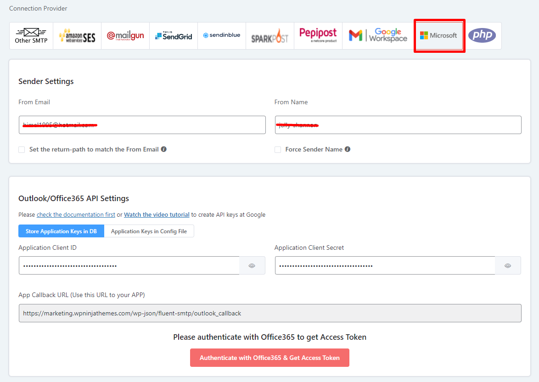Pick the Mailgun provider logo
Image resolution: width=539 pixels, height=382 pixels.
[125, 36]
